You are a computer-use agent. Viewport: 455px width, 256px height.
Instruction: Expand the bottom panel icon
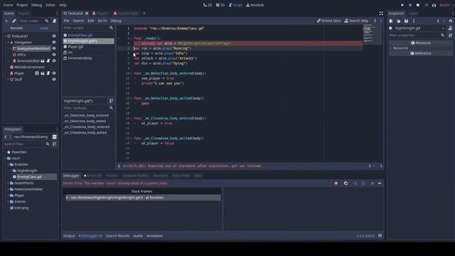pos(380,235)
